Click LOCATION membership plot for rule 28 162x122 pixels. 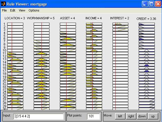15,103
